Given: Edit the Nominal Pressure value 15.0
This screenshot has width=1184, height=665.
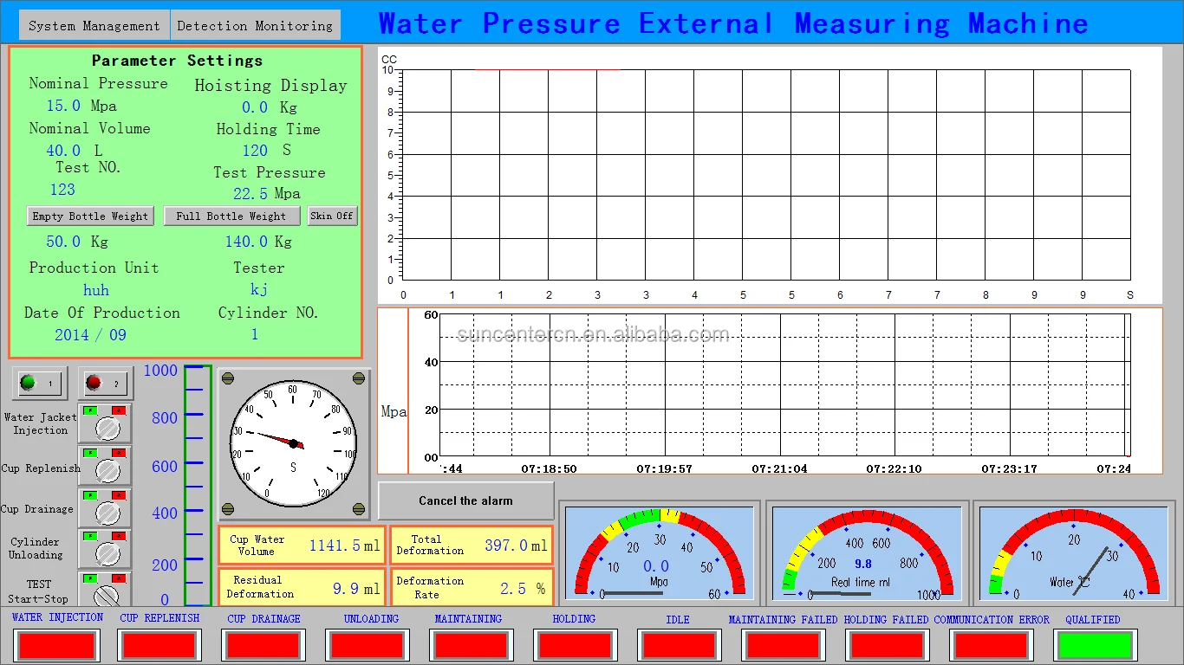Looking at the screenshot, I should (x=63, y=106).
